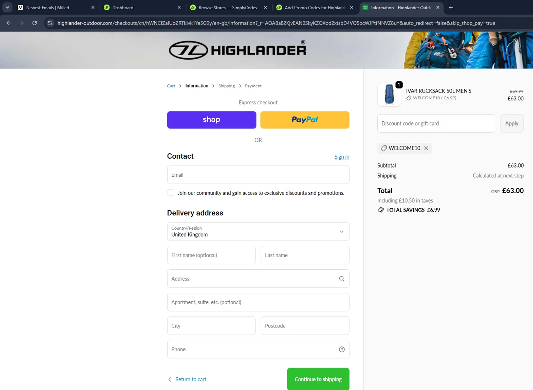
Task: Click the discount tag icon under product name
Action: [x=409, y=98]
